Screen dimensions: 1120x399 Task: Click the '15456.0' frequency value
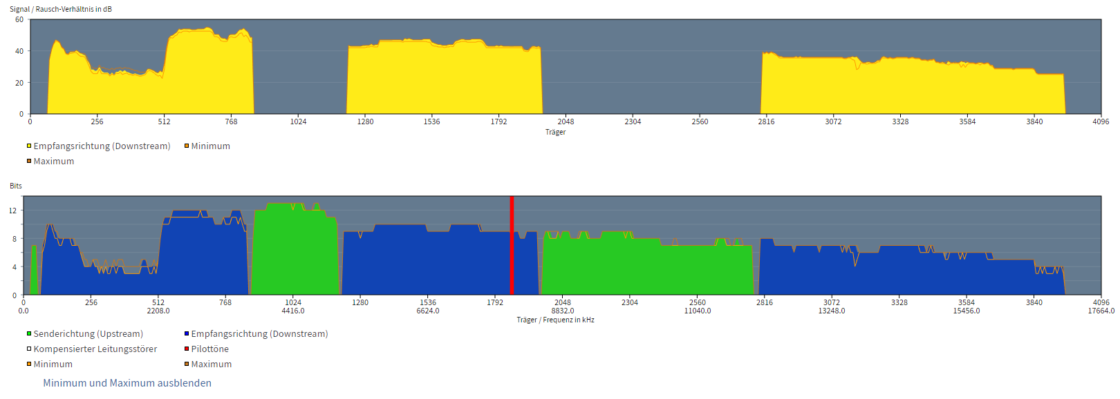[x=967, y=311]
